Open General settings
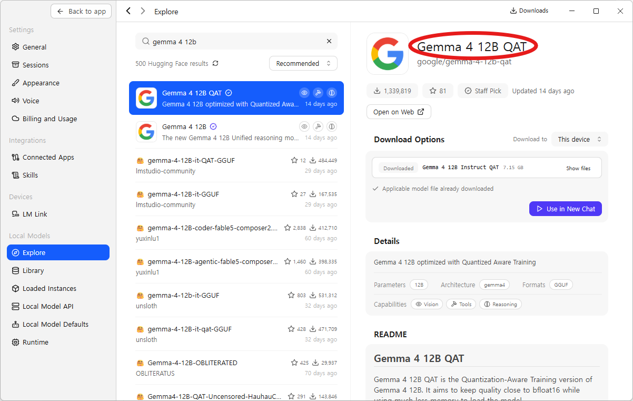Viewport: 633px width, 401px height. pos(58,47)
